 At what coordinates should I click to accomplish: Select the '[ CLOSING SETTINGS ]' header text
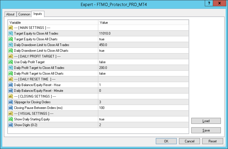35,96
